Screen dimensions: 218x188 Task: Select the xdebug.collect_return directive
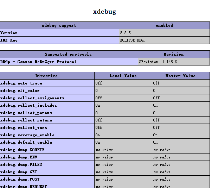click(26, 120)
